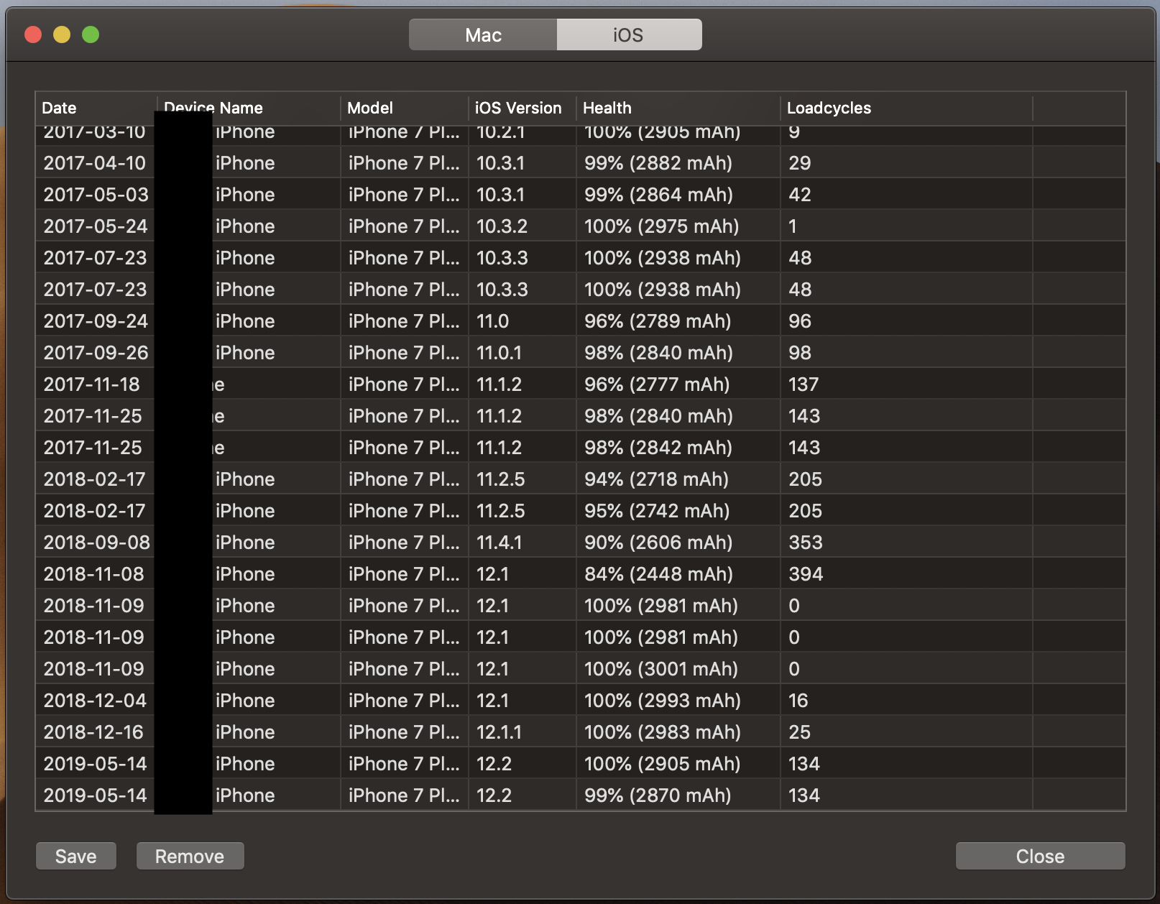Select the 2017-11-18 date cell
The width and height of the screenshot is (1160, 904).
92,384
